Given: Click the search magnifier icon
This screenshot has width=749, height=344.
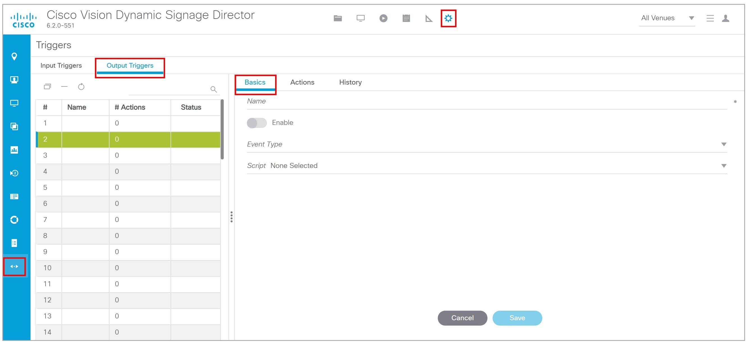Looking at the screenshot, I should (214, 89).
